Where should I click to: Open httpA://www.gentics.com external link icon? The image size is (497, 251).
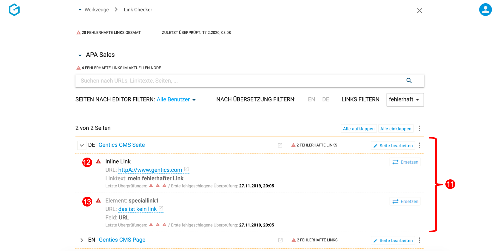click(x=186, y=169)
